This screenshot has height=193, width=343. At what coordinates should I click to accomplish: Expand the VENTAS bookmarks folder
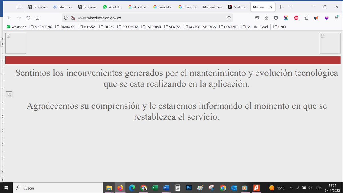(172, 27)
